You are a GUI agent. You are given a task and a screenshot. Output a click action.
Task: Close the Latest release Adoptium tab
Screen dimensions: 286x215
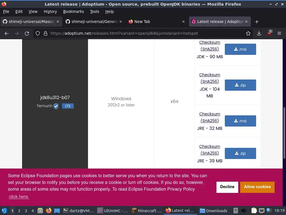(246, 22)
